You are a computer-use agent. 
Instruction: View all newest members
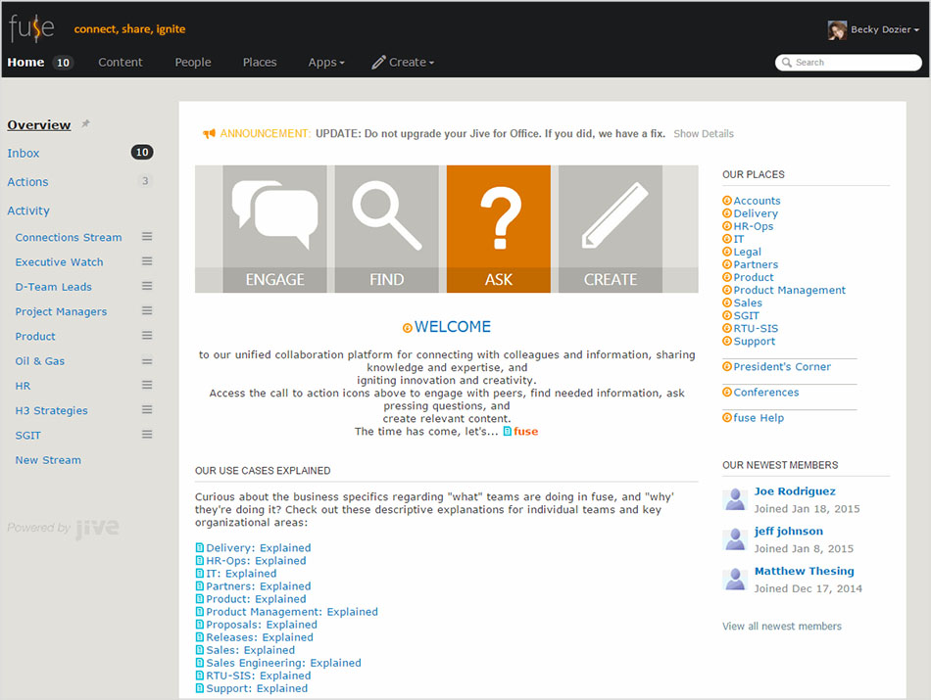click(x=781, y=626)
